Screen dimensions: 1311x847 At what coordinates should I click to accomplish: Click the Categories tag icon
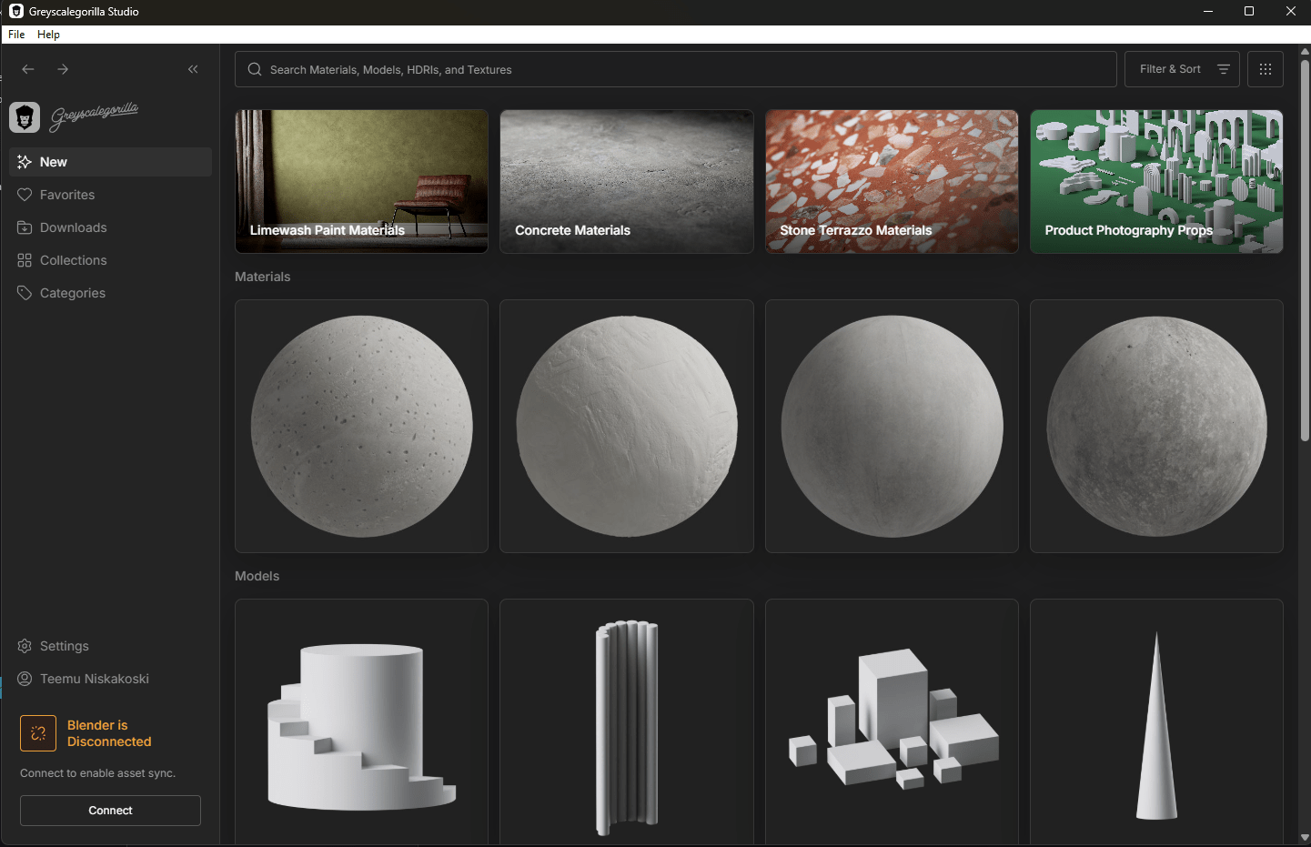(25, 293)
